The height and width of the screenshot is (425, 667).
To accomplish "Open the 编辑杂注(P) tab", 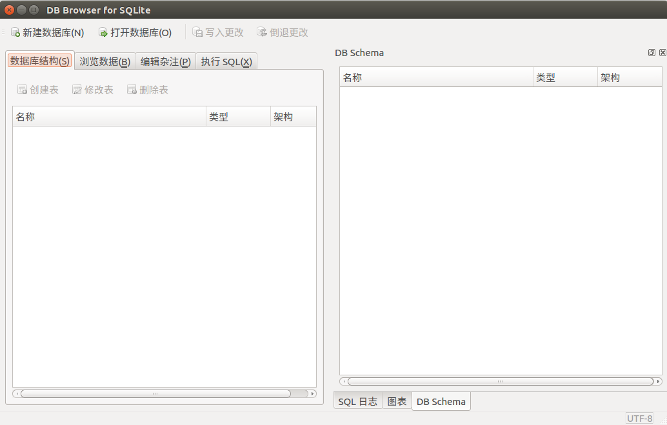I will [x=166, y=62].
